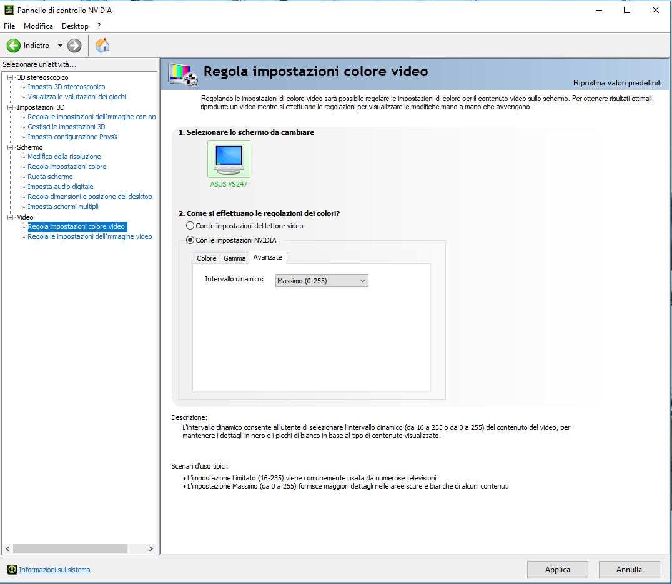The image size is (672, 584).
Task: Open 'Regola dimensioni e posizione del desktop'
Action: (89, 197)
